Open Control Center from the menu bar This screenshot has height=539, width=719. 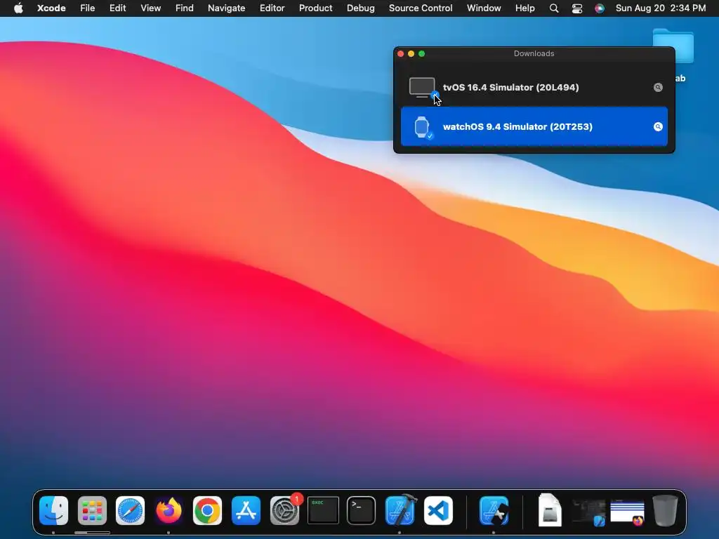pyautogui.click(x=577, y=8)
